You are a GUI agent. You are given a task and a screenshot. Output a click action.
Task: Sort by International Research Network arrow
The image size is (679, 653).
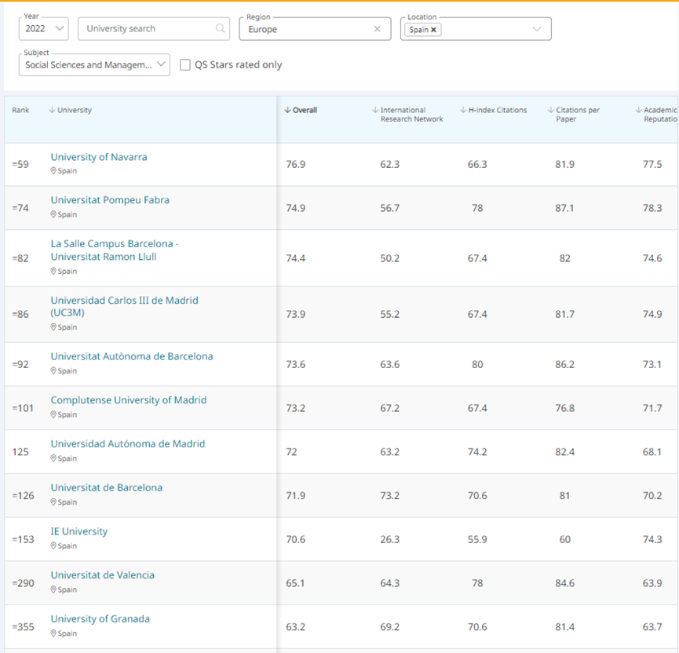tap(375, 111)
